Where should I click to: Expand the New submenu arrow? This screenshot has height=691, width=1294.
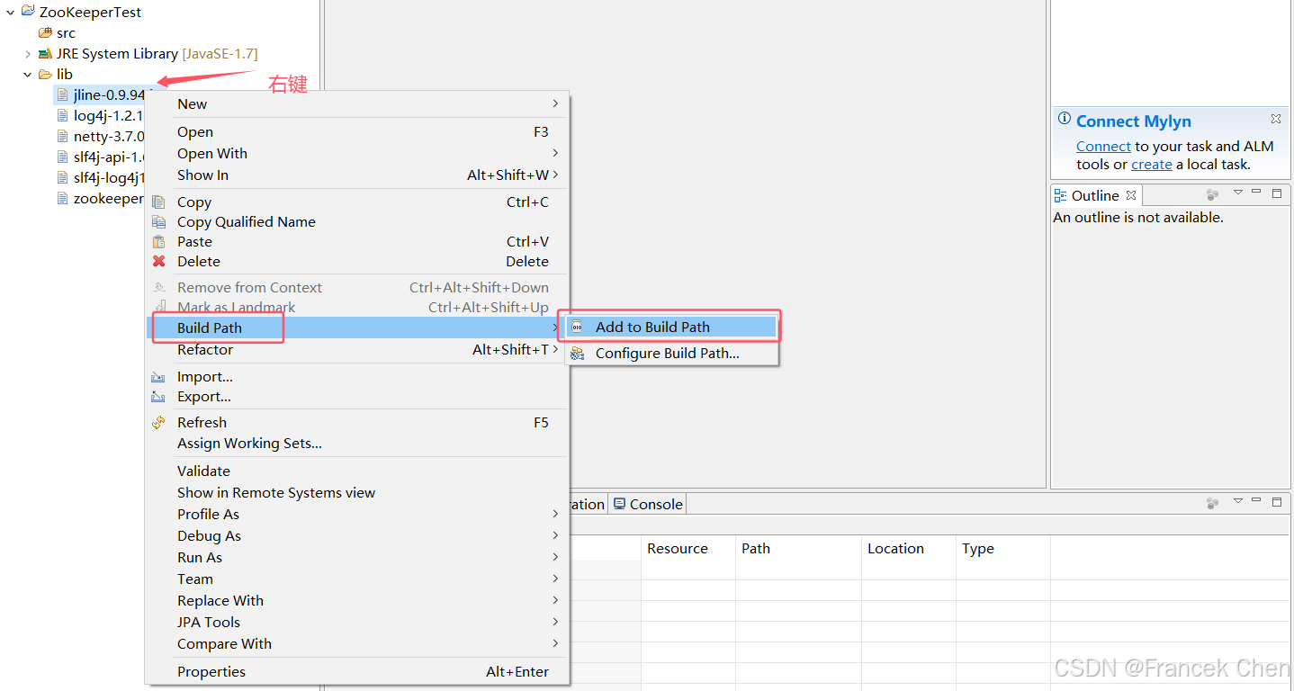(555, 103)
